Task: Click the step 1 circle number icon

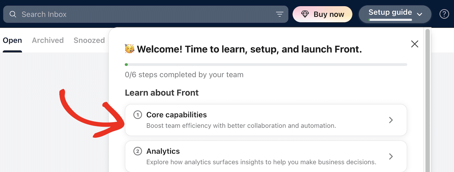Action: 138,115
